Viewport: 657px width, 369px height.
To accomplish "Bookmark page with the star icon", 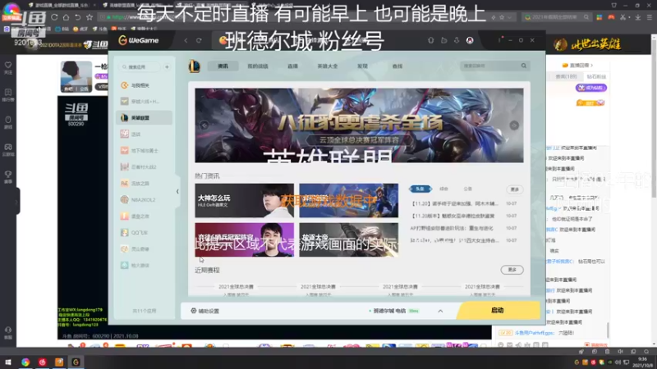I will (90, 17).
